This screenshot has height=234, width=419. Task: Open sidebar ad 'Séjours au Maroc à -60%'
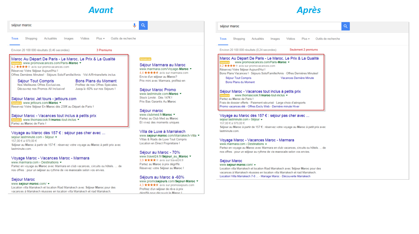click(x=162, y=177)
